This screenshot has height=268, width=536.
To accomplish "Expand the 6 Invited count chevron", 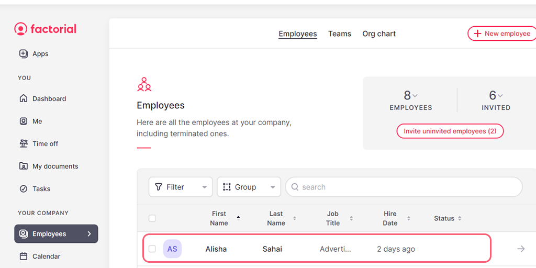I will [x=500, y=96].
